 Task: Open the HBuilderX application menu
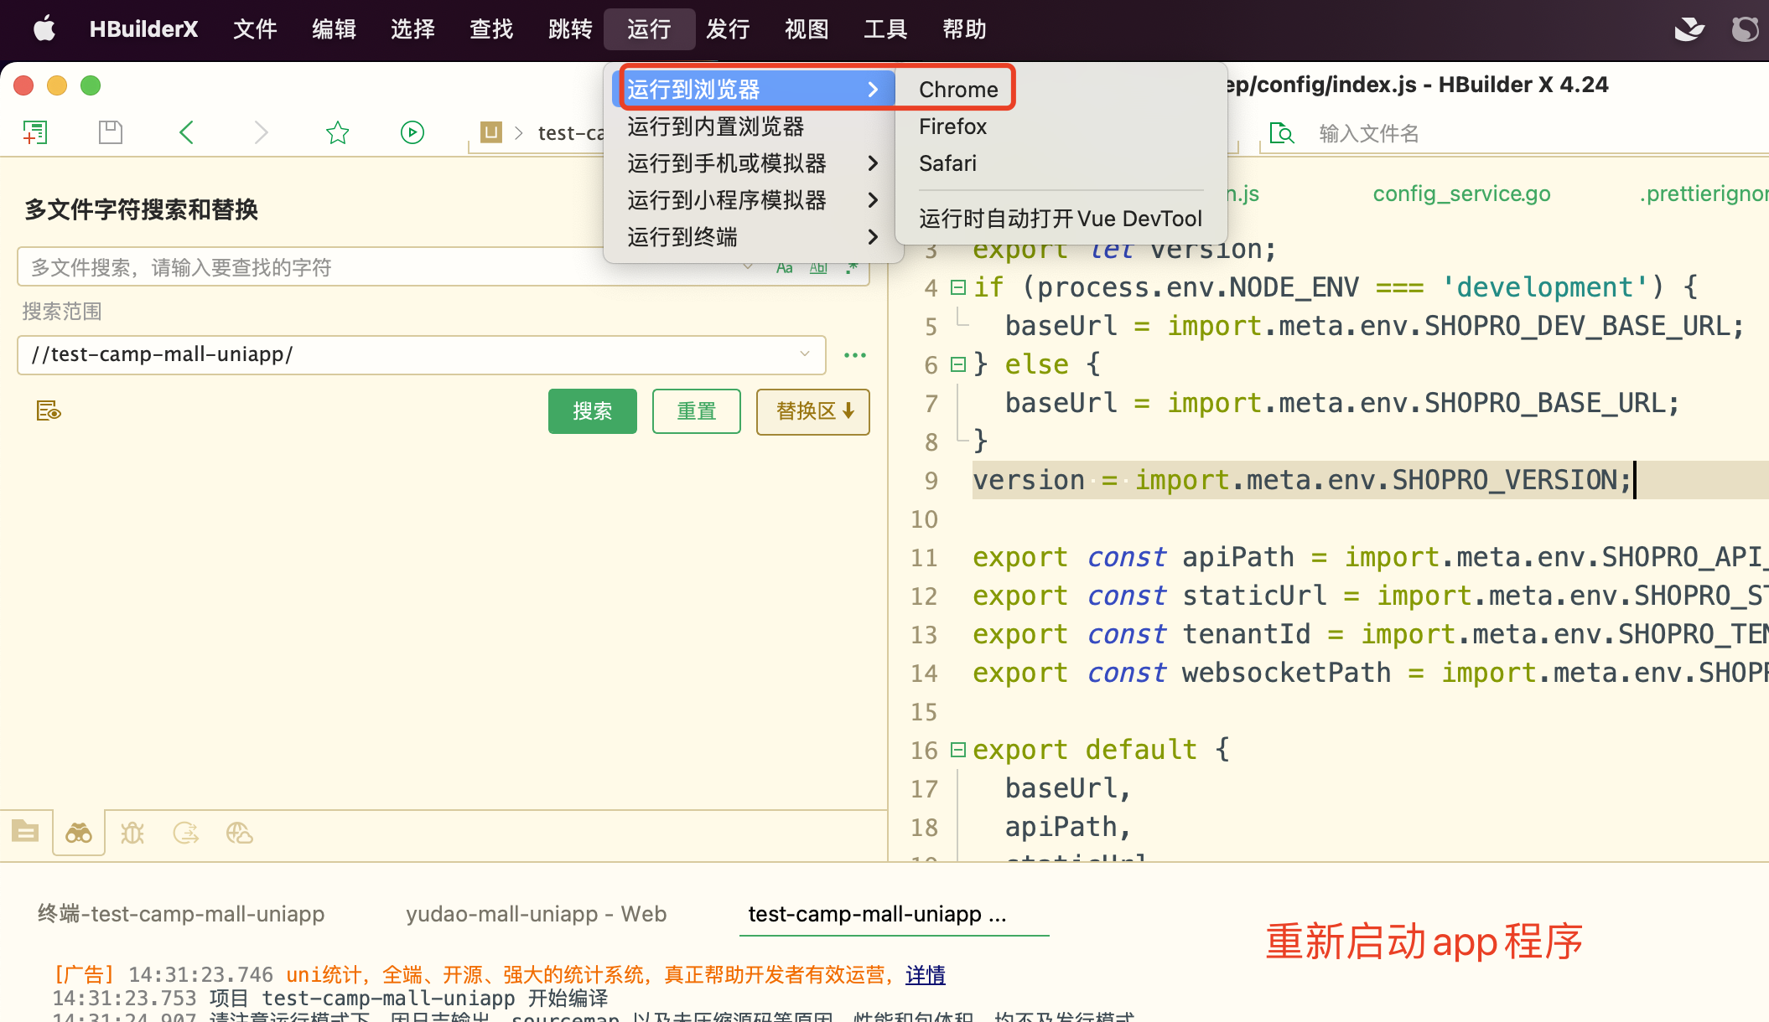click(x=143, y=29)
